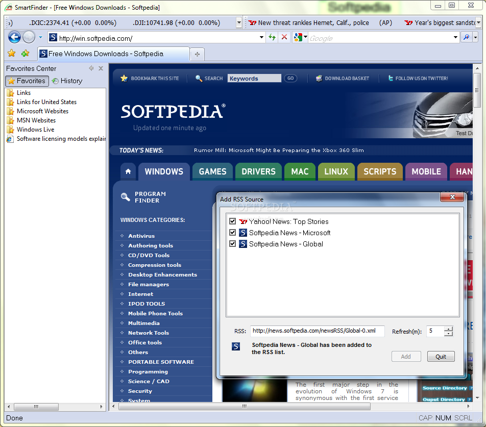Open the Compression tools category
Viewport: 486px width, 427px height.
tap(155, 265)
